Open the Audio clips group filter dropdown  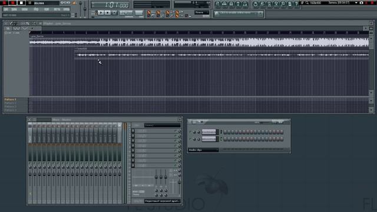click(x=203, y=150)
